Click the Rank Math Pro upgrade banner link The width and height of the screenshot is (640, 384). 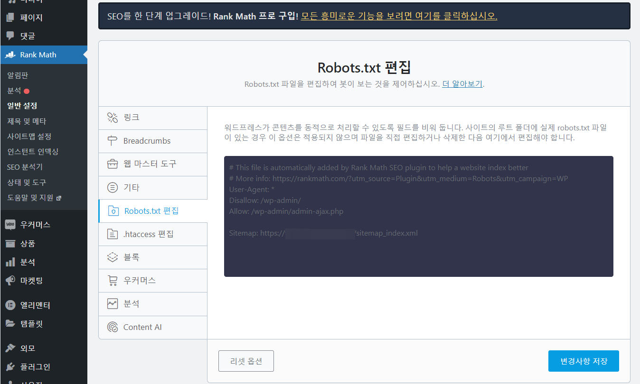(399, 16)
